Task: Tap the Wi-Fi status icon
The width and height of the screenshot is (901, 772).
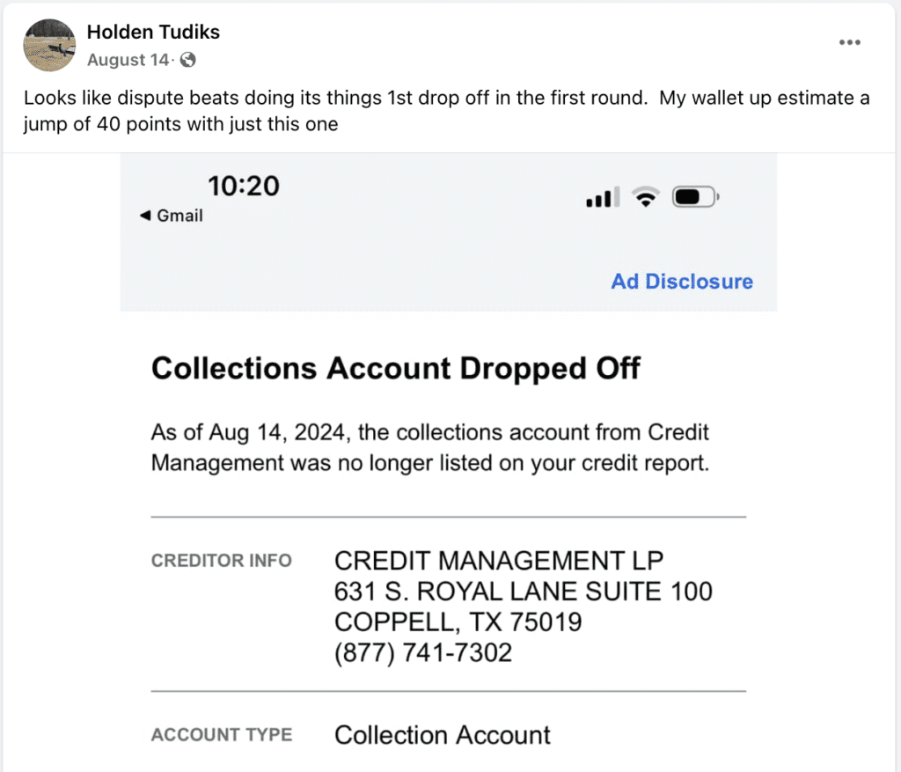Action: point(647,198)
